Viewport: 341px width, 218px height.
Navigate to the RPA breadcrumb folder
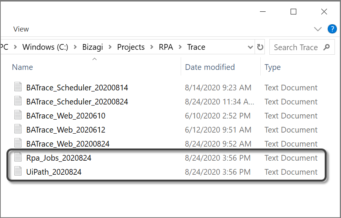(x=166, y=47)
